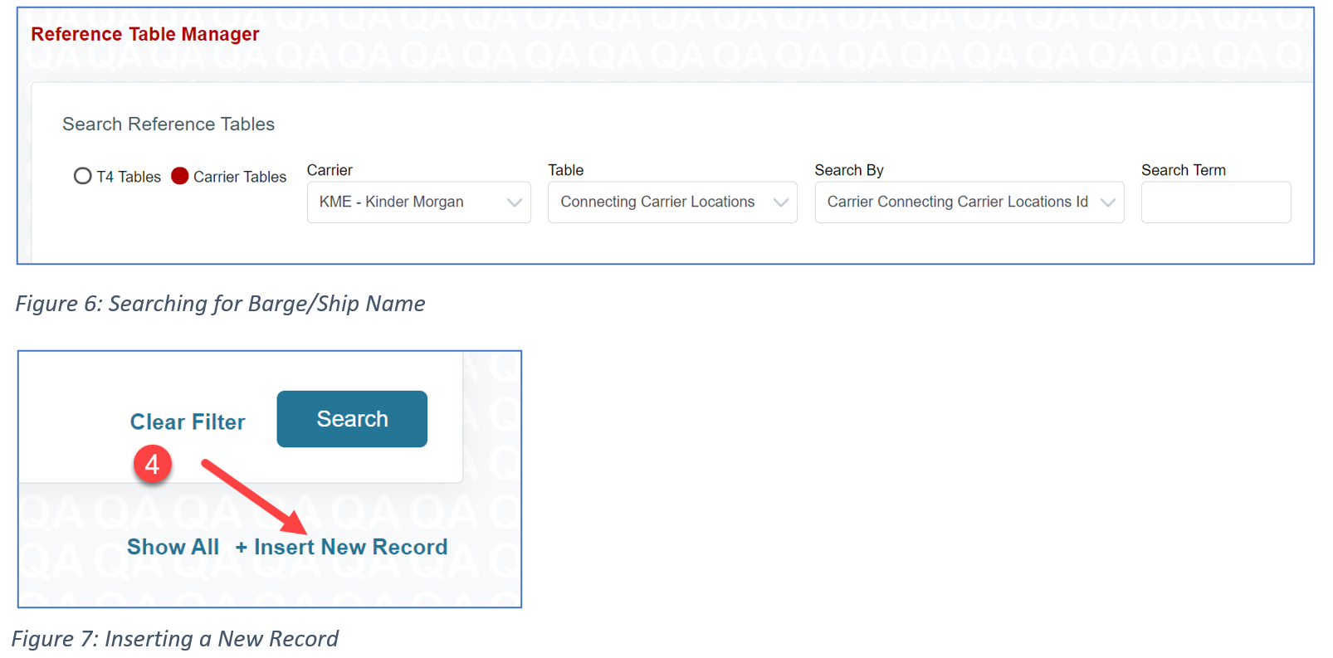Click the Show All link
This screenshot has height=658, width=1333.
[173, 547]
